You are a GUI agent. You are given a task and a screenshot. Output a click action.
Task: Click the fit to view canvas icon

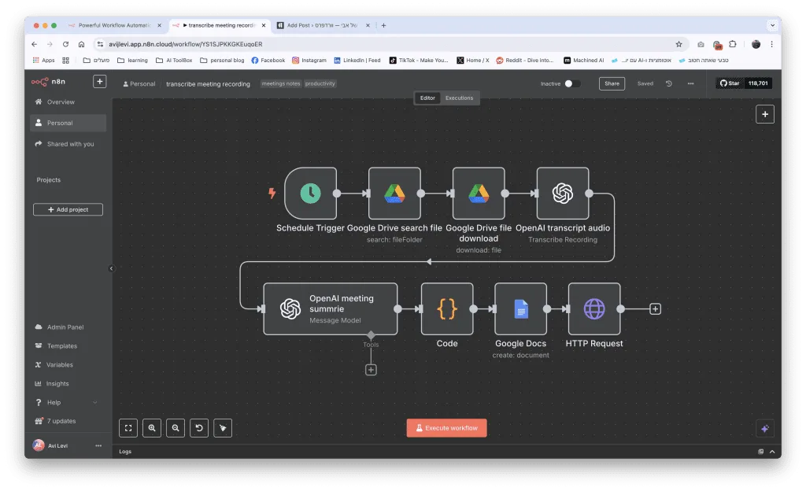click(128, 428)
